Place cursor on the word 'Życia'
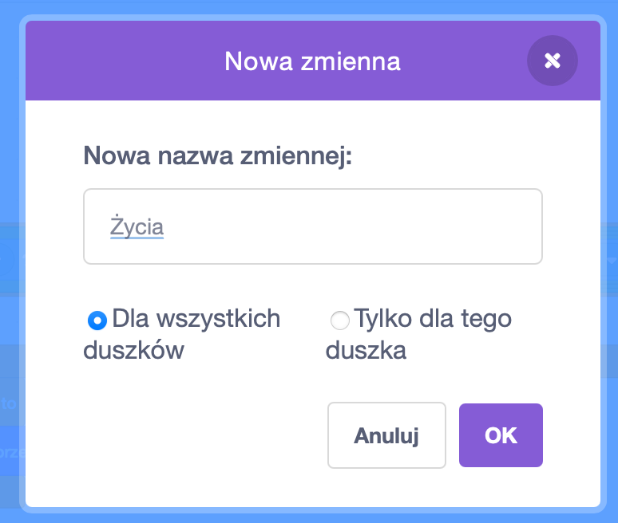This screenshot has width=618, height=523. click(137, 226)
